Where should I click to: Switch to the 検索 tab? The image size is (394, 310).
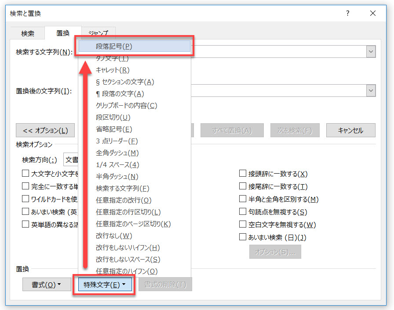(x=28, y=34)
